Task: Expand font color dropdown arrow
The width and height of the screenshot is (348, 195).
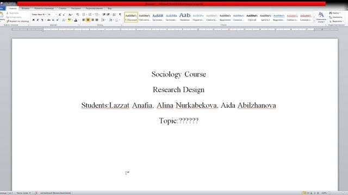Action: tap(79, 20)
